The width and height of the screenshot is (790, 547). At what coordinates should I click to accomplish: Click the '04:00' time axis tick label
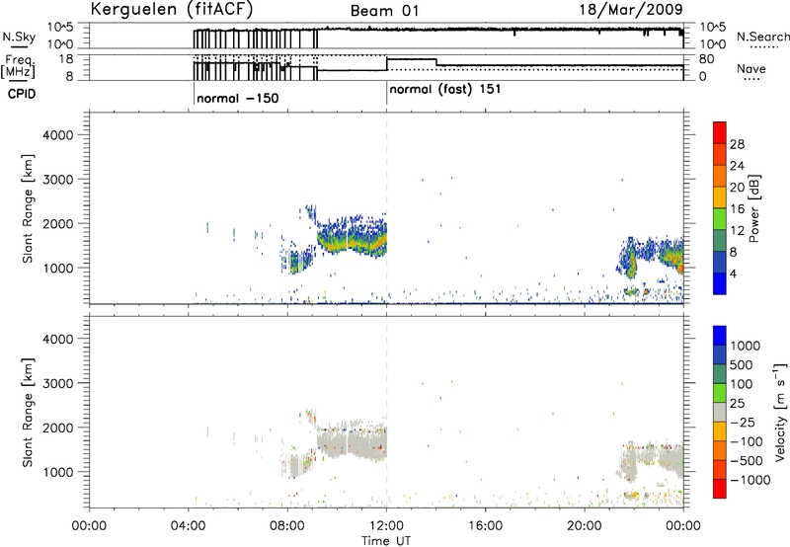[188, 526]
